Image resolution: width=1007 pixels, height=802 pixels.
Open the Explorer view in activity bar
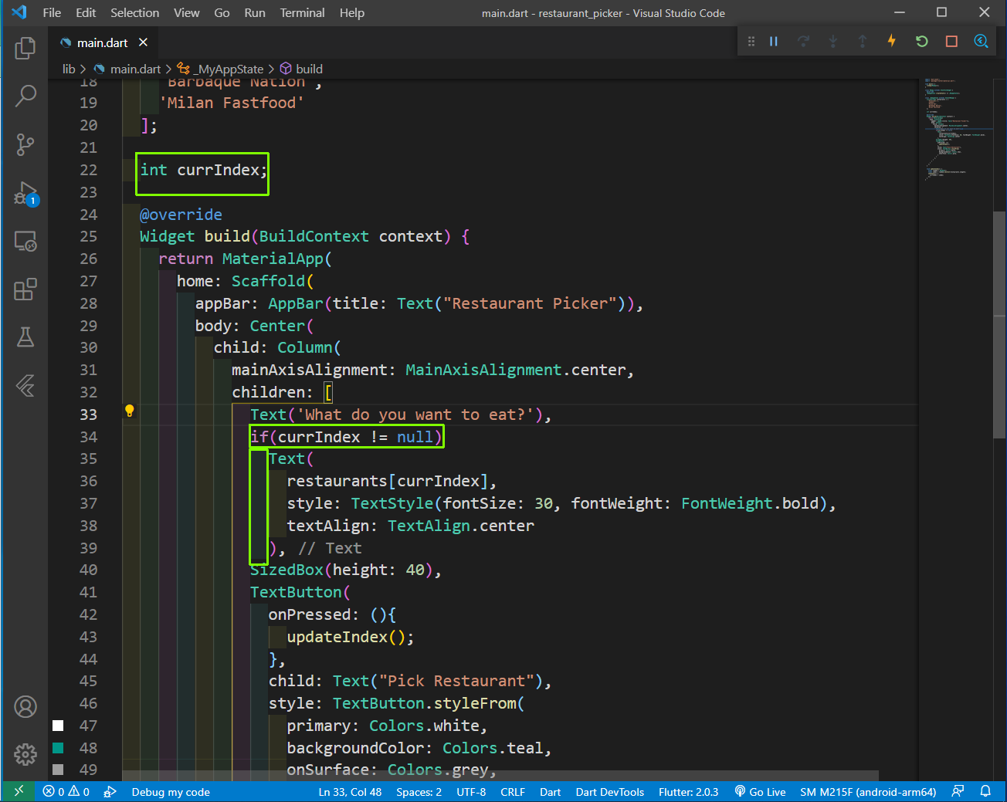tap(25, 49)
